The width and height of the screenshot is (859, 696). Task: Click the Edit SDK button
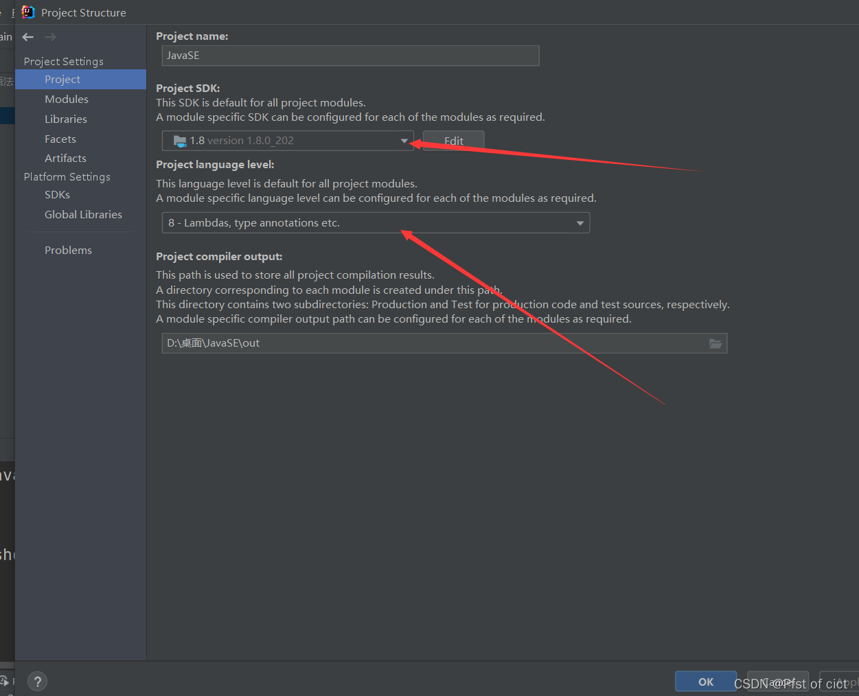[x=453, y=141]
